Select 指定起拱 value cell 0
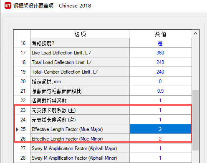This screenshot has width=207, height=163. [161, 81]
